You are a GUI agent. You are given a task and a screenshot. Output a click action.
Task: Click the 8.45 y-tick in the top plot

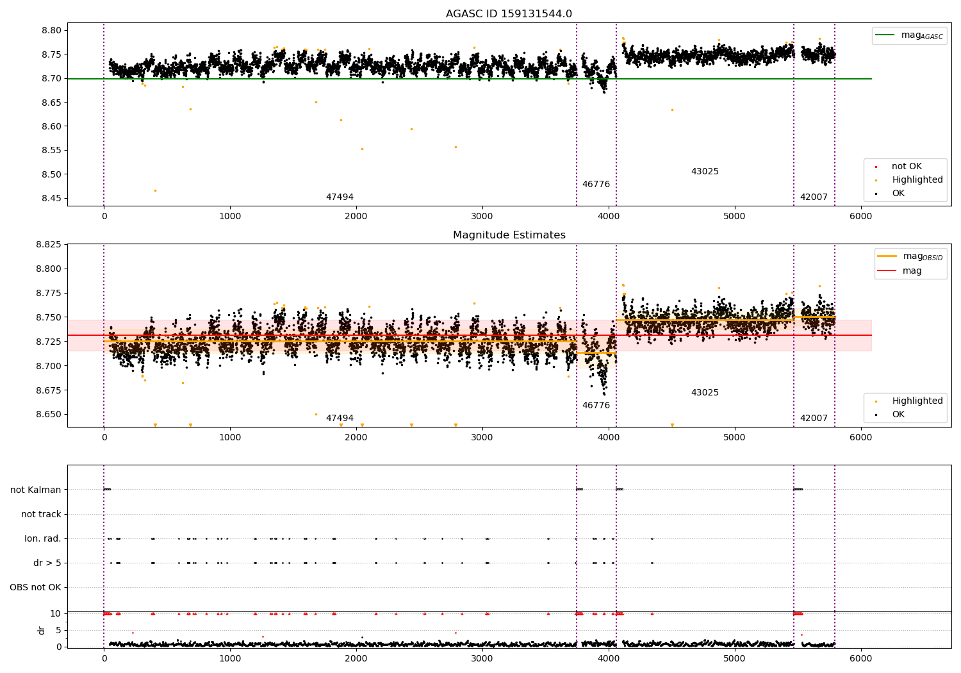(51, 199)
